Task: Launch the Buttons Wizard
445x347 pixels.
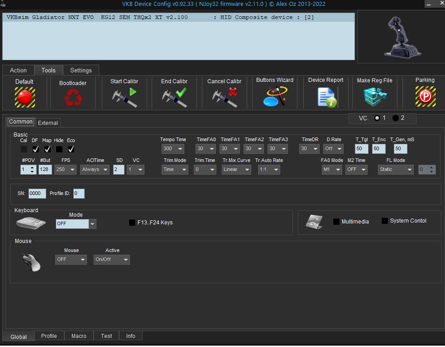Action: point(275,96)
